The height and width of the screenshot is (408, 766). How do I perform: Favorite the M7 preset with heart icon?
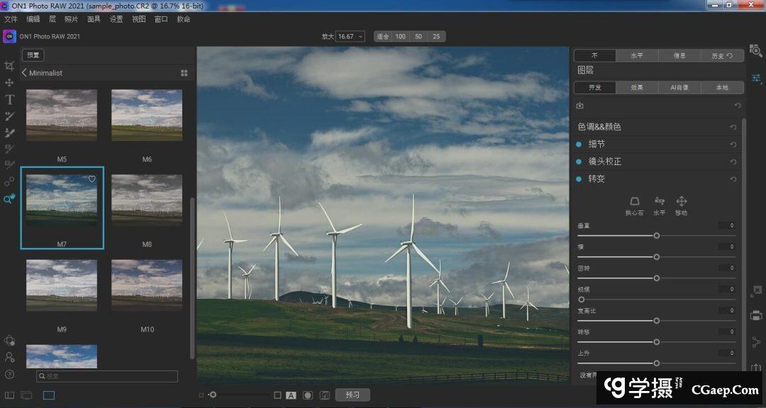[92, 179]
